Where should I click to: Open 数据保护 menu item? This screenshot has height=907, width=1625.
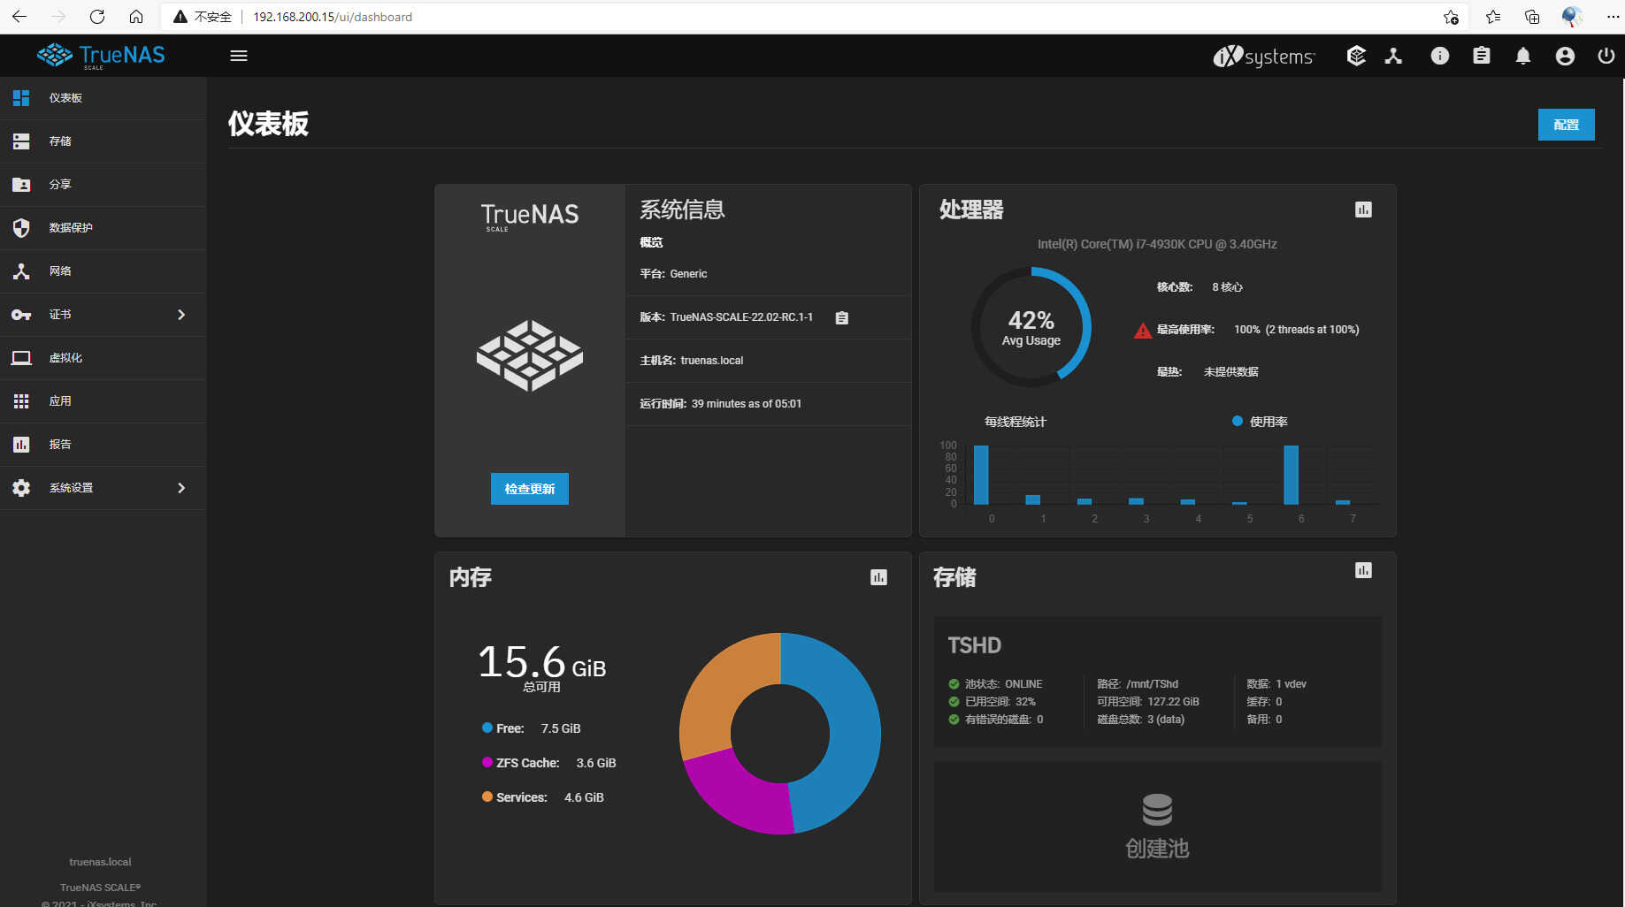coord(103,228)
